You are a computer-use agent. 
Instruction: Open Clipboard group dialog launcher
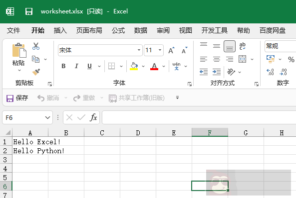(x=50, y=84)
